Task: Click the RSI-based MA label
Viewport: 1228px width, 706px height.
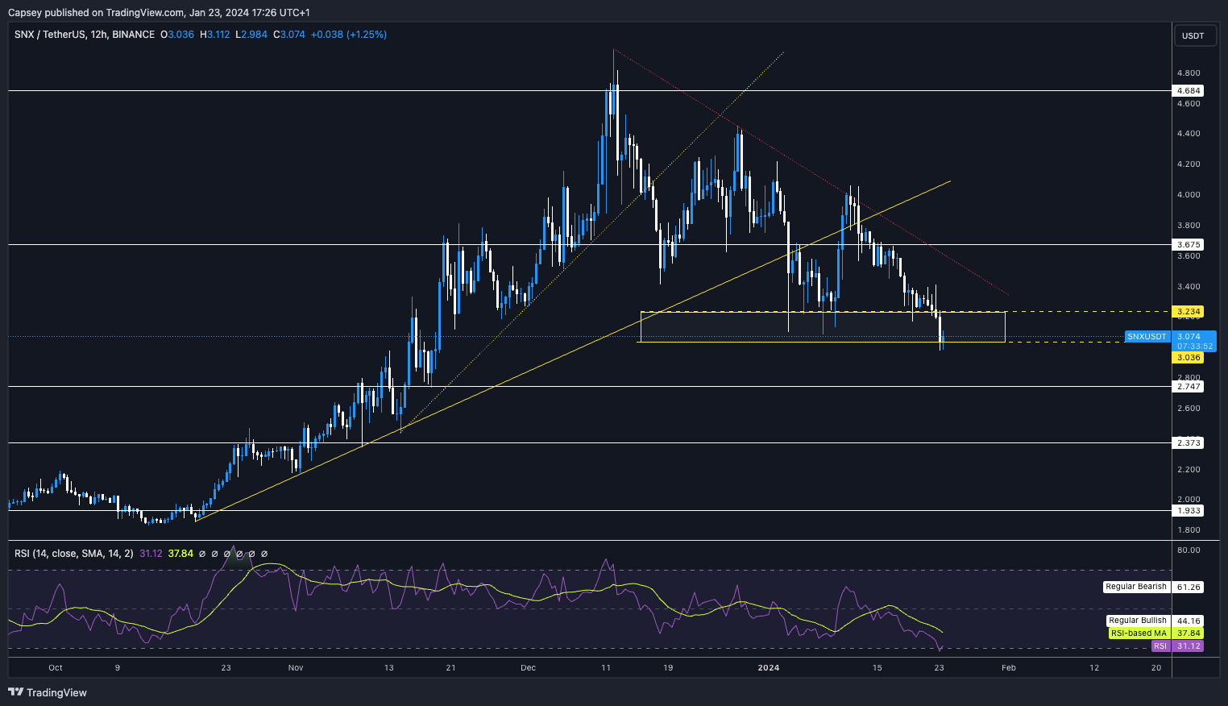Action: tap(1139, 633)
